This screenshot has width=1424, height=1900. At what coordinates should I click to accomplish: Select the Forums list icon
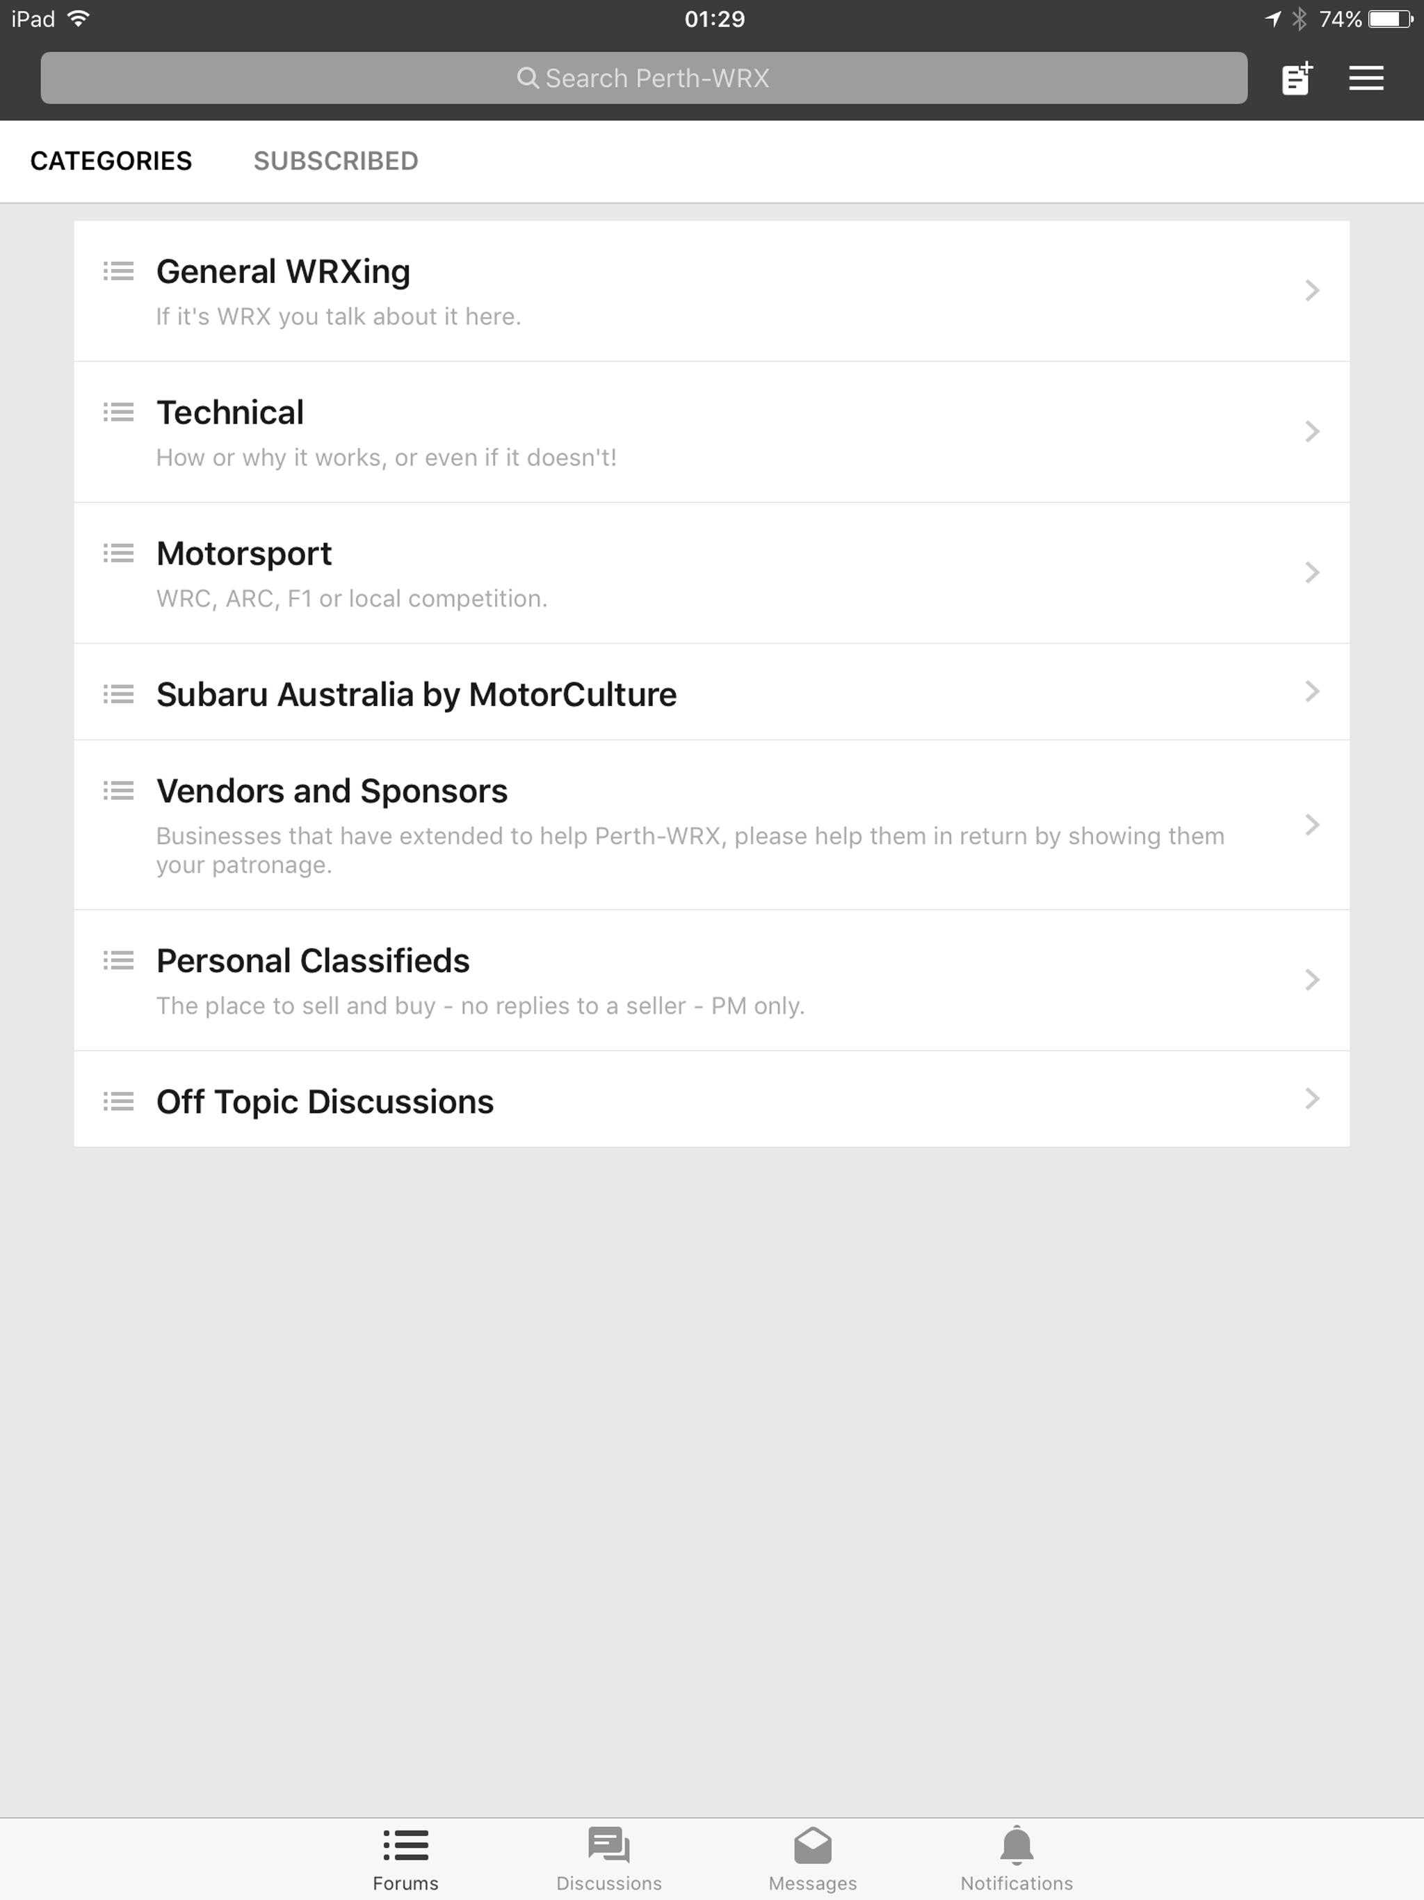tap(405, 1845)
